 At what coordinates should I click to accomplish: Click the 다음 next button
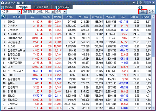(151, 12)
